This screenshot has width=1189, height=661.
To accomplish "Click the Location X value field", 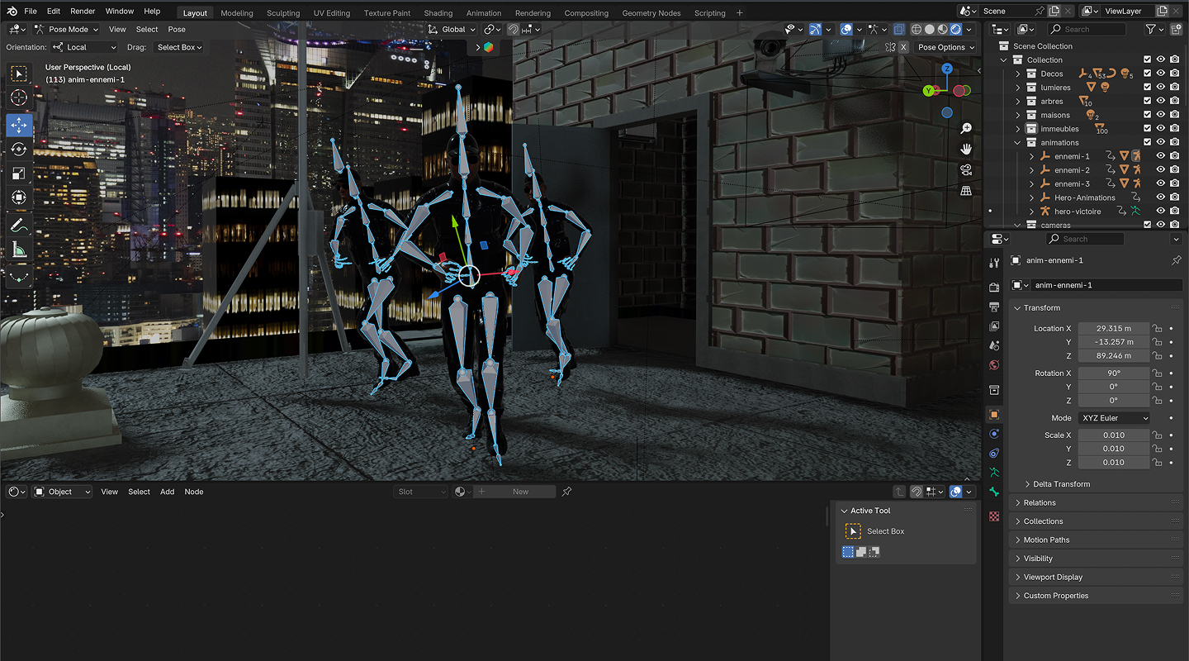I will pyautogui.click(x=1113, y=328).
